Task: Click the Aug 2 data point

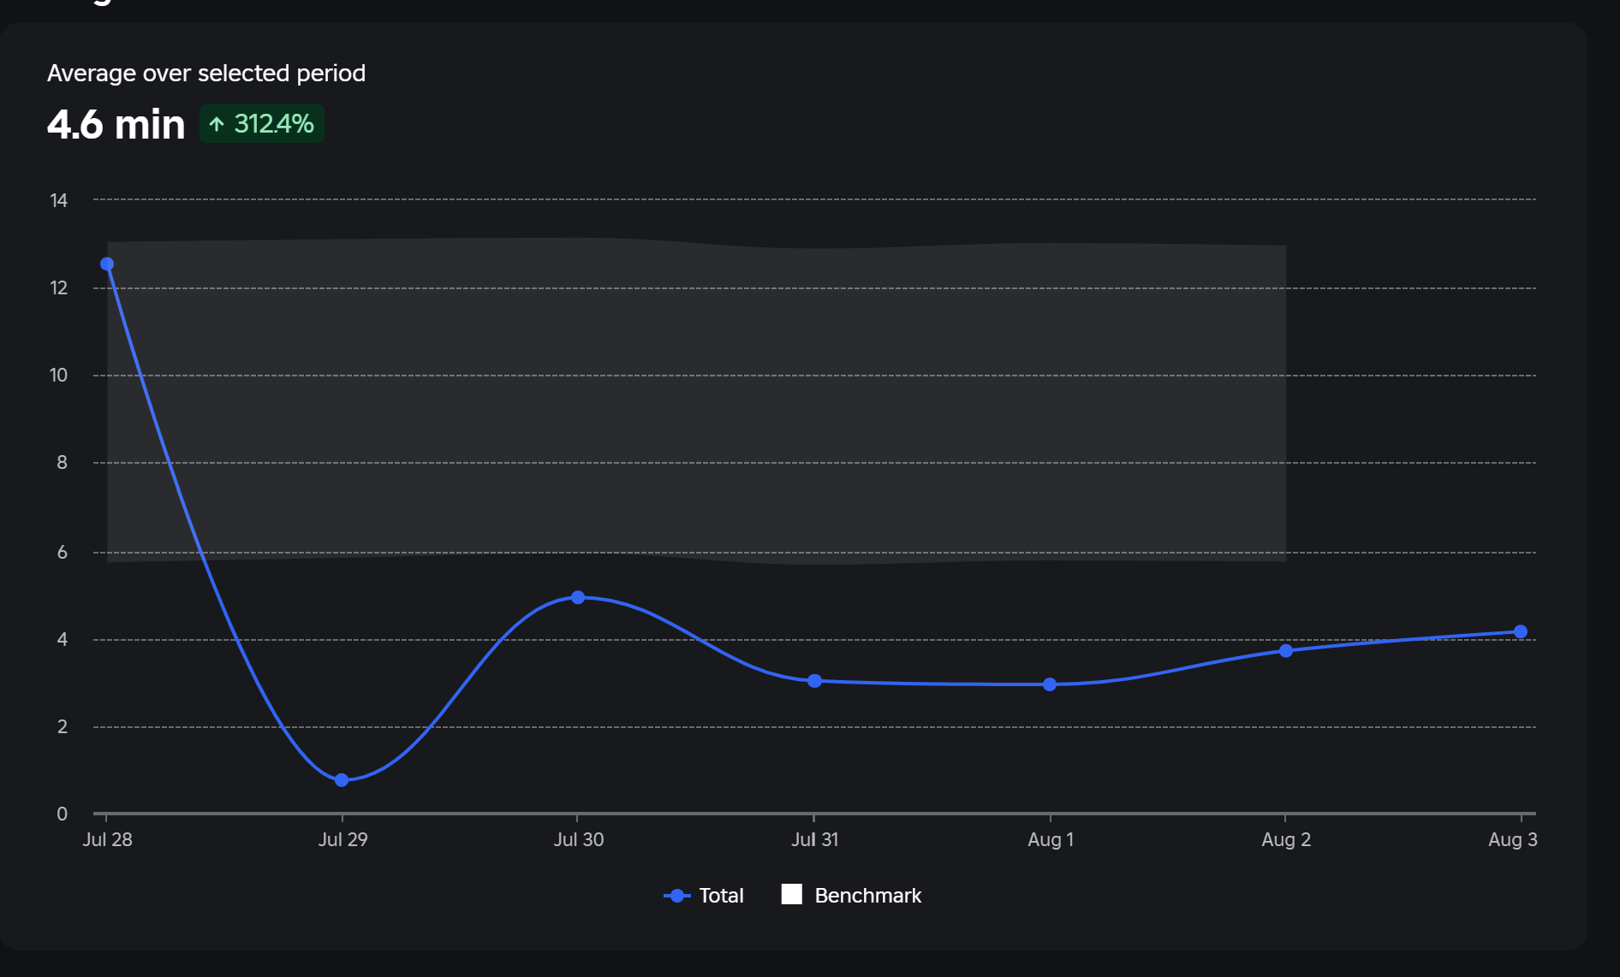Action: pos(1286,650)
